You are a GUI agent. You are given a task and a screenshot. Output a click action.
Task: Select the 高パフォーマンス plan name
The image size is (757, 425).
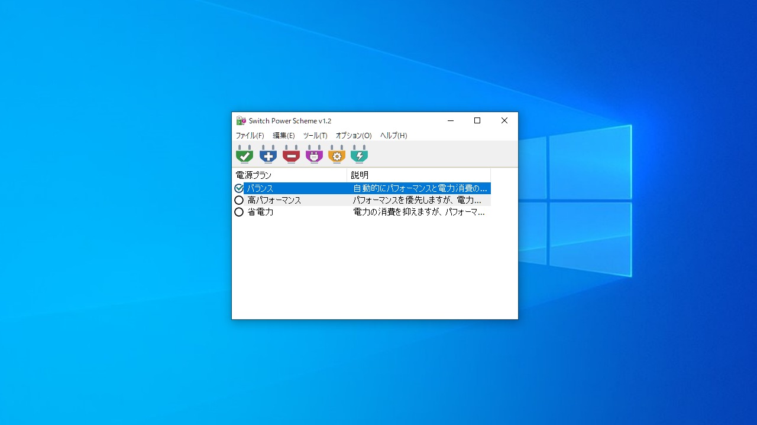click(274, 200)
